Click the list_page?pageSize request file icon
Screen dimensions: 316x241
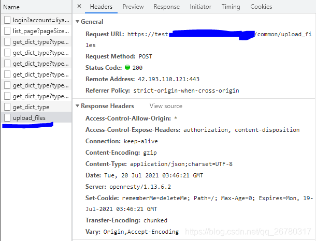pyautogui.click(x=7, y=31)
